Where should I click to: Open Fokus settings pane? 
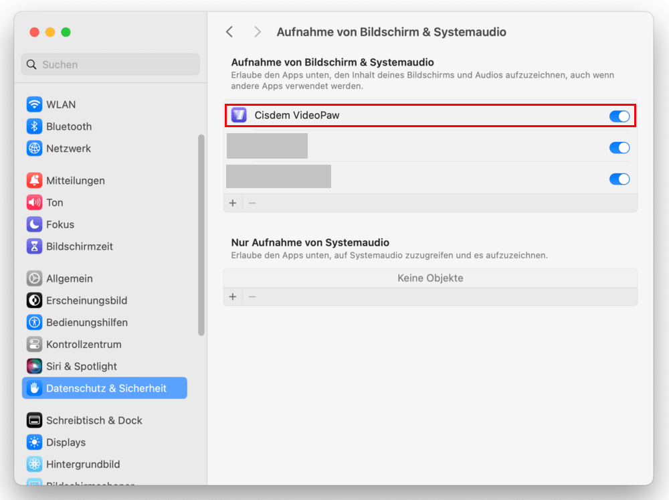[104, 224]
